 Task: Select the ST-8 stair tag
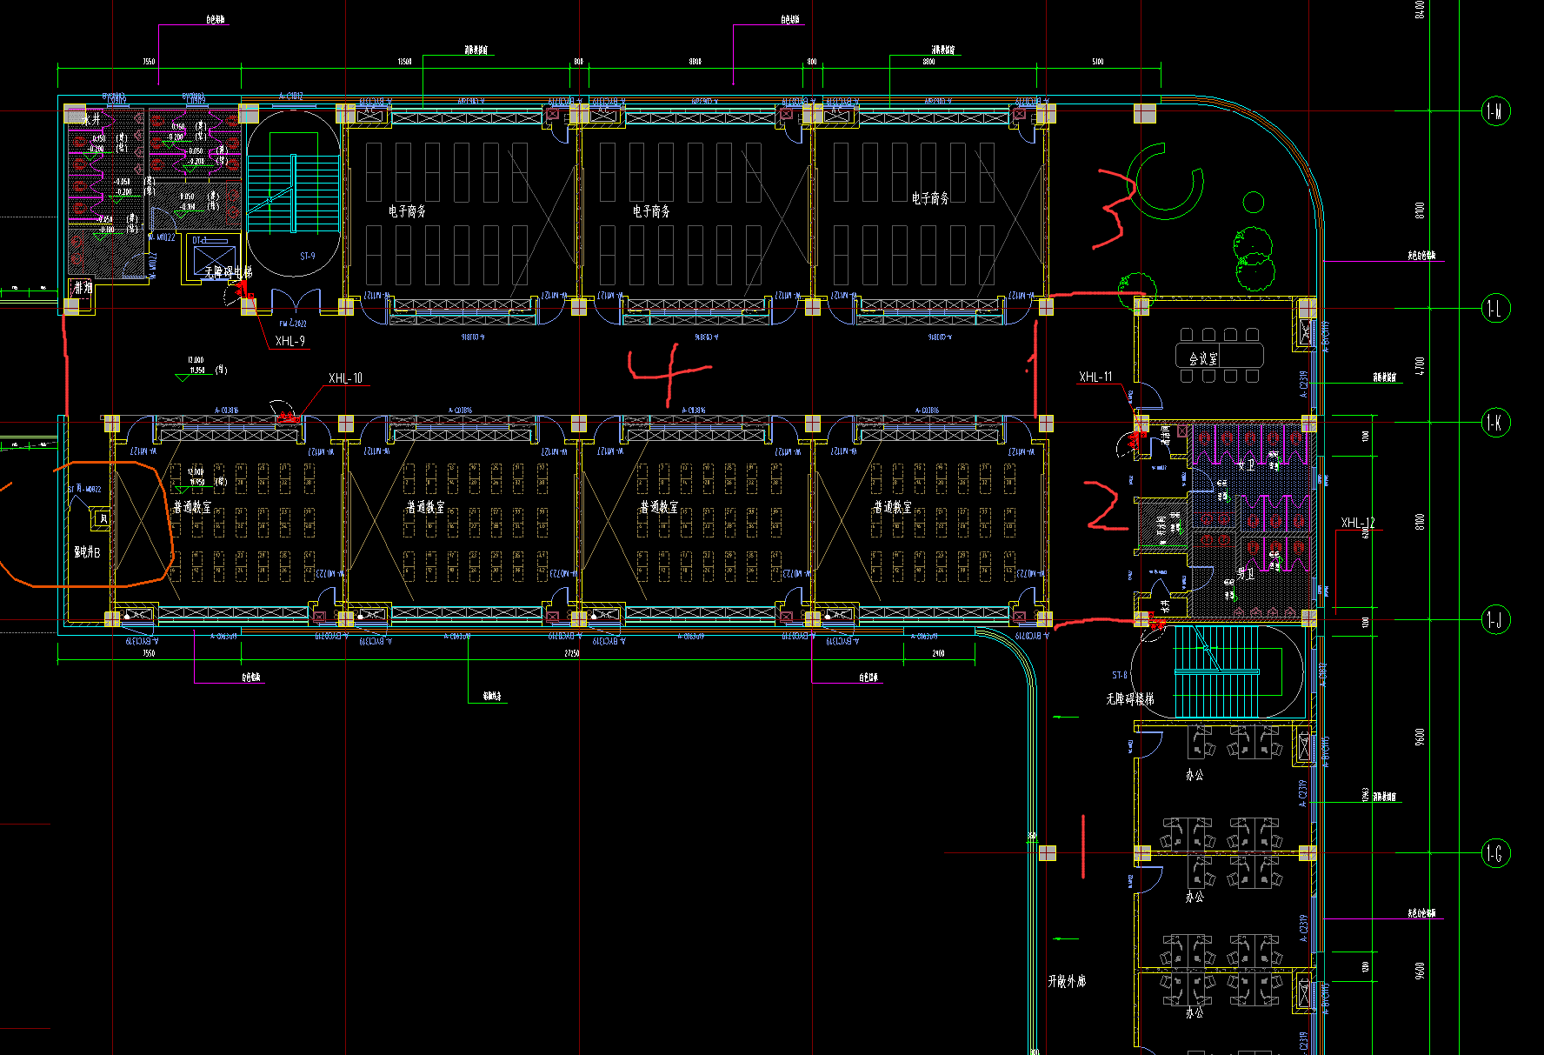click(1120, 675)
